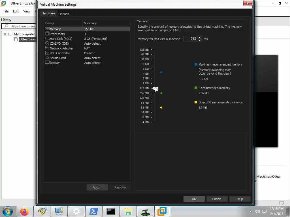
Task: Show hidden tray icons arrow
Action: point(250,211)
